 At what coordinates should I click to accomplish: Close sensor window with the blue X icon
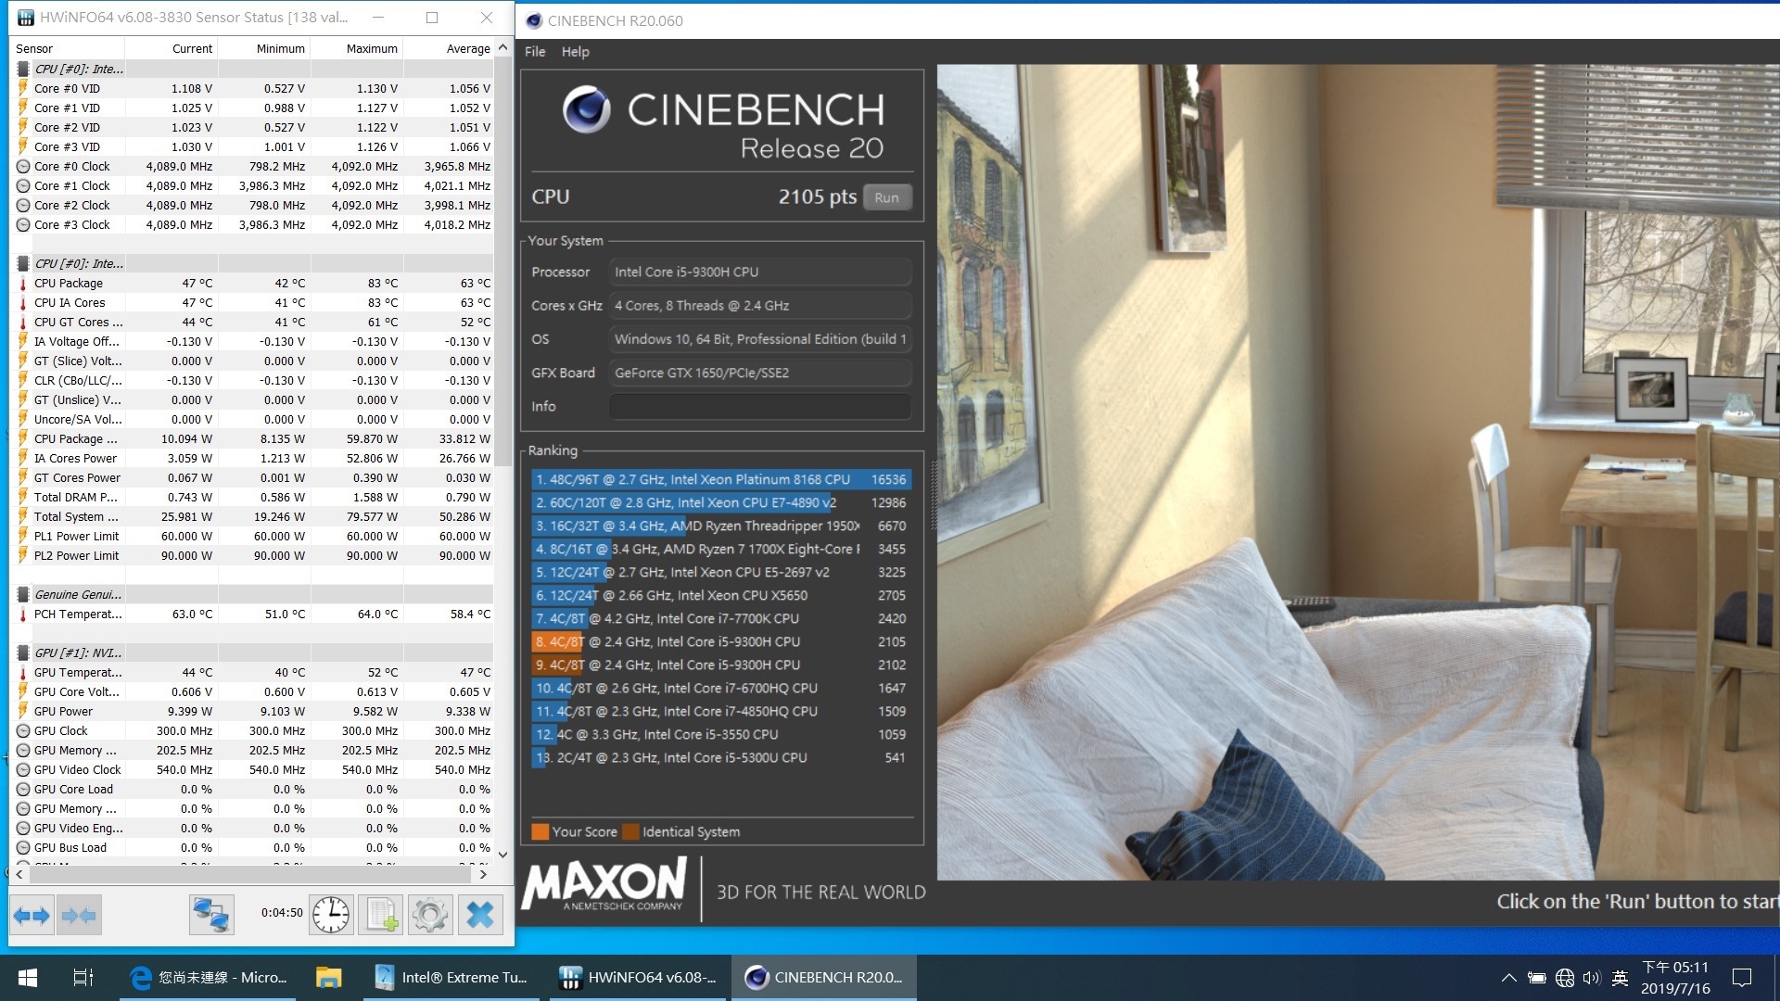pyautogui.click(x=480, y=916)
